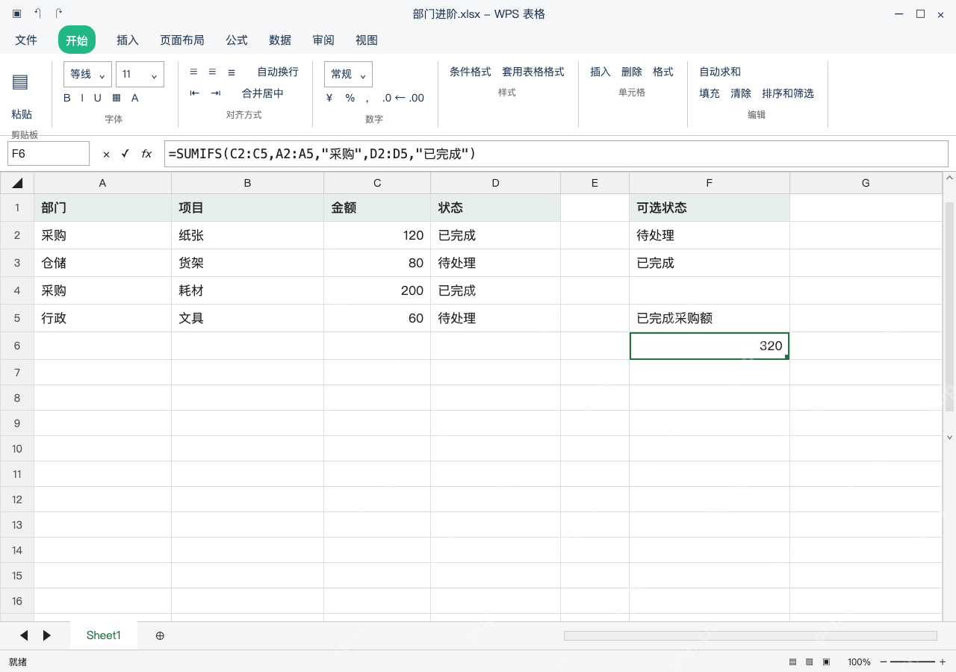Expand 套用表格格式 table styles
This screenshot has width=956, height=672.
coord(533,72)
